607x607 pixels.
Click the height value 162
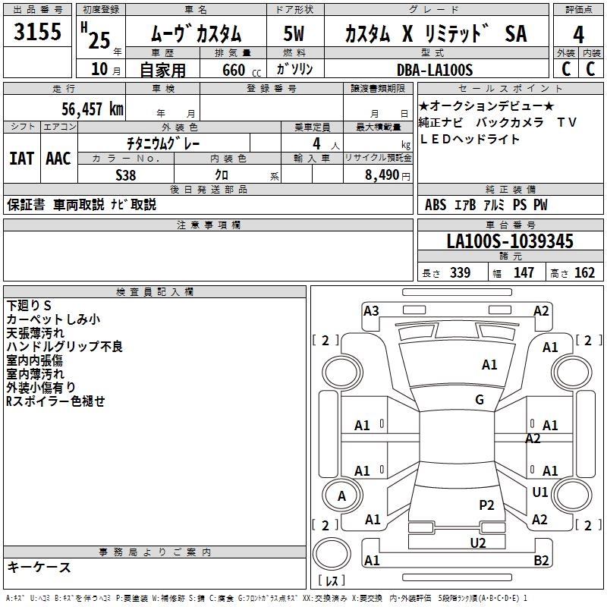[584, 272]
